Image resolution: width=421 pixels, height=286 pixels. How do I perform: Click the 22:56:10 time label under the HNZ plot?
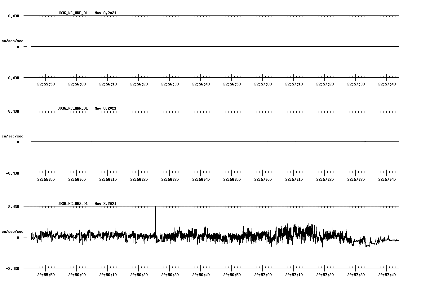point(108,275)
